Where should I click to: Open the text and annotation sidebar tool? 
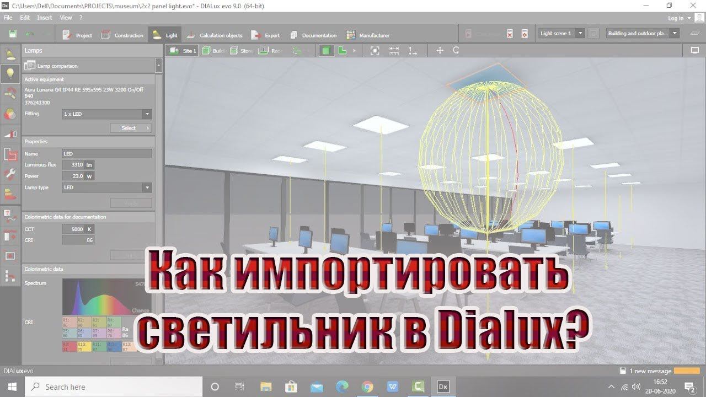pyautogui.click(x=10, y=216)
